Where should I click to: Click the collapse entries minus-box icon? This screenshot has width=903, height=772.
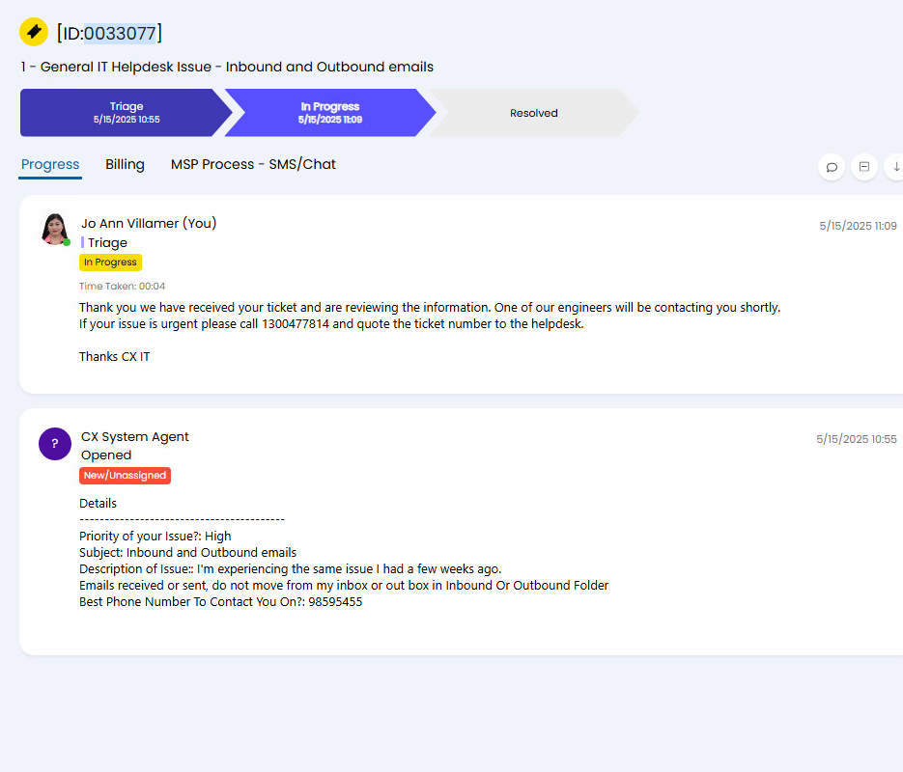pyautogui.click(x=863, y=167)
